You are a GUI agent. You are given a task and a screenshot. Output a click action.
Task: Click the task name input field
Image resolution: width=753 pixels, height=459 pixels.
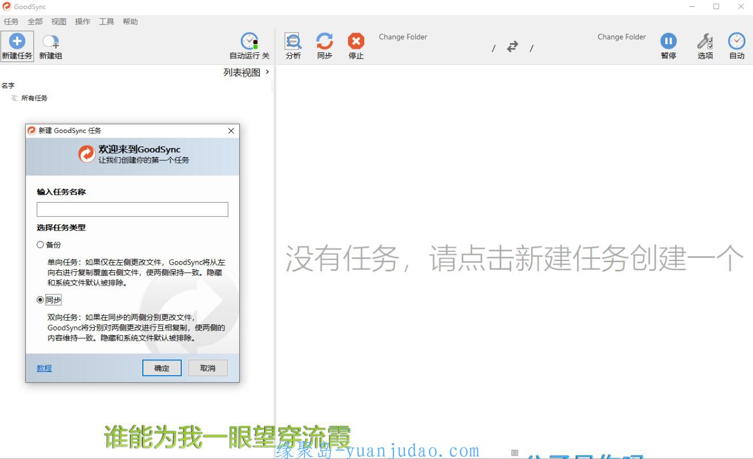tap(132, 209)
